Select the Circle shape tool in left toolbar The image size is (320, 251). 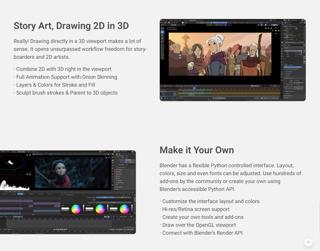[x=162, y=58]
